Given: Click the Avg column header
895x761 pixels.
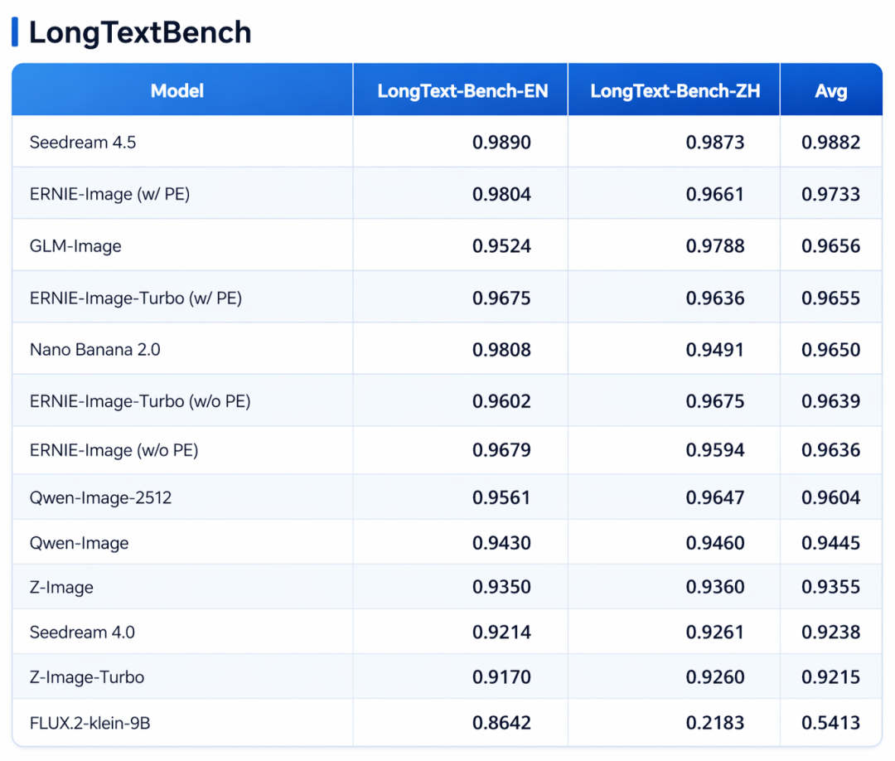Looking at the screenshot, I should click(831, 91).
